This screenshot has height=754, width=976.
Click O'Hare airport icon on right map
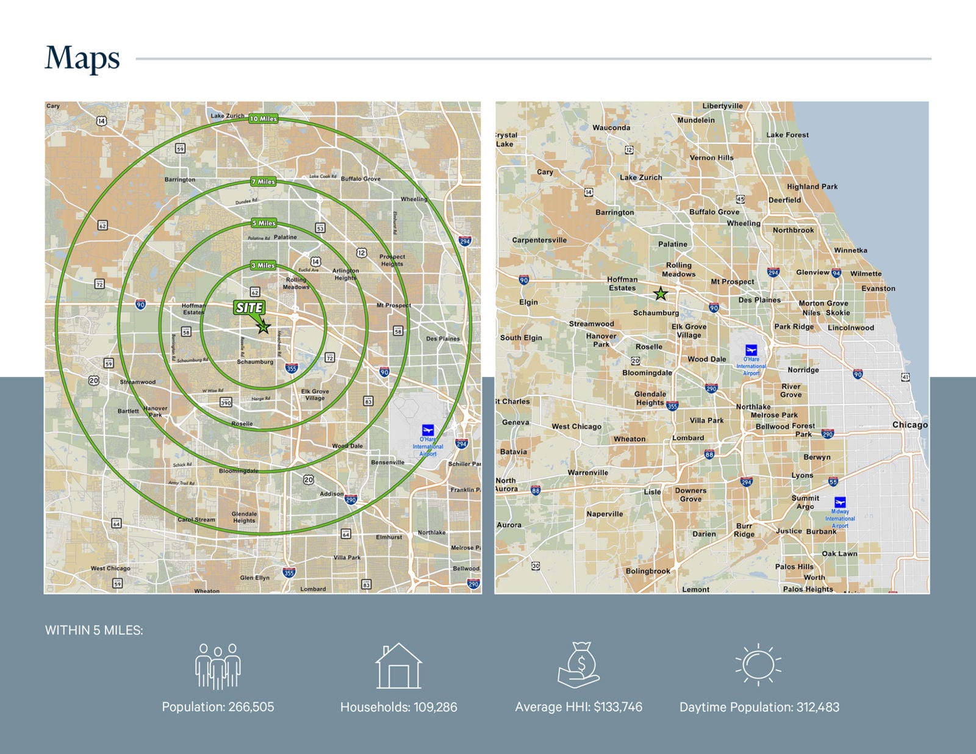(x=751, y=350)
